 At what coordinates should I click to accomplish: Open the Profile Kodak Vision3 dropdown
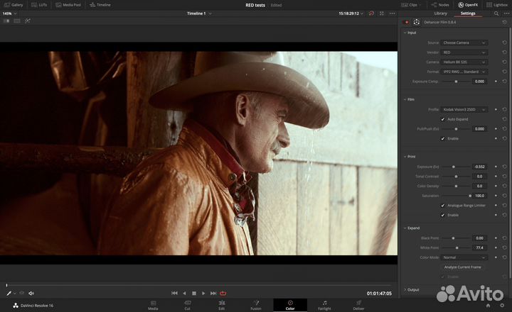coord(464,109)
